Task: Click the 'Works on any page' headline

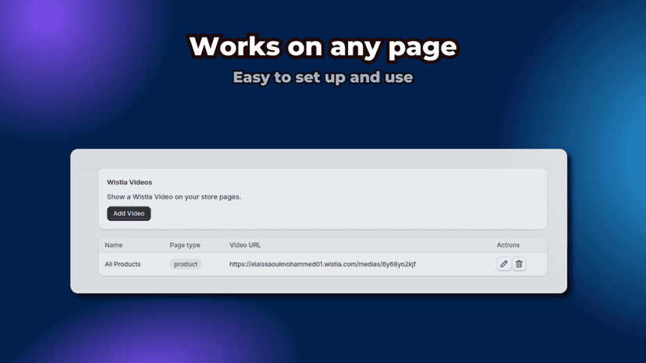Action: pos(323,47)
